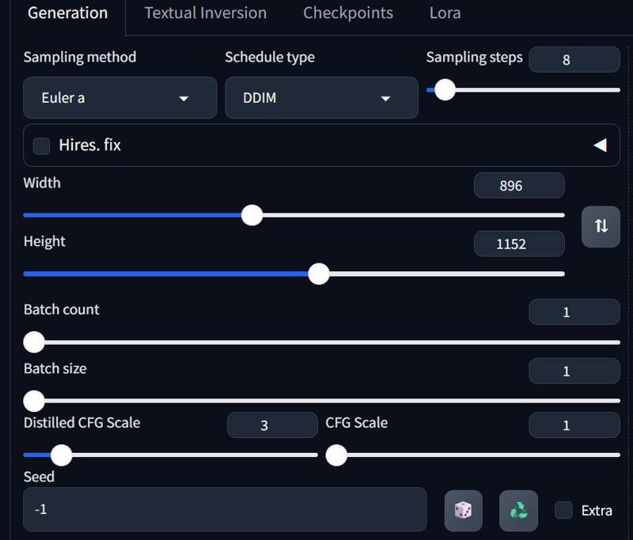
Task: Click the Seed input field
Action: coord(225,510)
